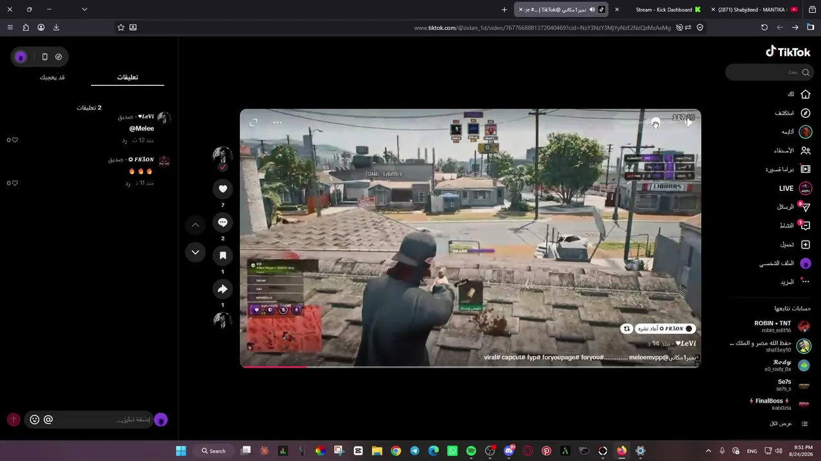This screenshot has width=821, height=461.
Task: Open Discord from the taskbar
Action: (x=509, y=451)
